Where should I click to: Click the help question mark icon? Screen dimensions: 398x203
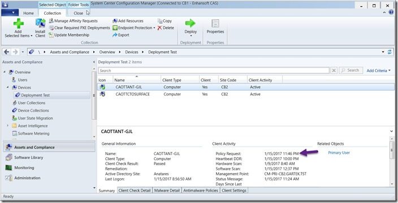point(391,12)
